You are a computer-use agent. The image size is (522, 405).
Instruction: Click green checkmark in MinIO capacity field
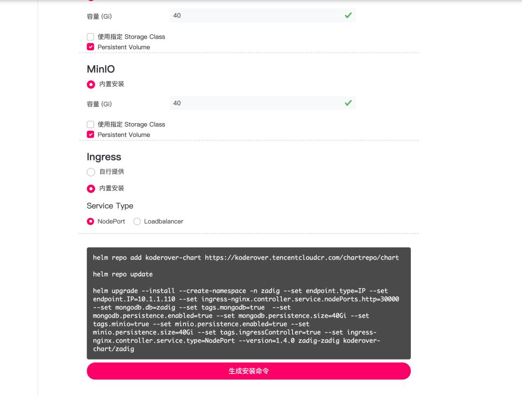tap(348, 103)
